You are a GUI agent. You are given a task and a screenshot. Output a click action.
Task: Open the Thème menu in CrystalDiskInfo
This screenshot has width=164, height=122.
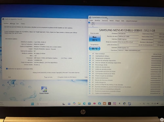tap(112, 21)
